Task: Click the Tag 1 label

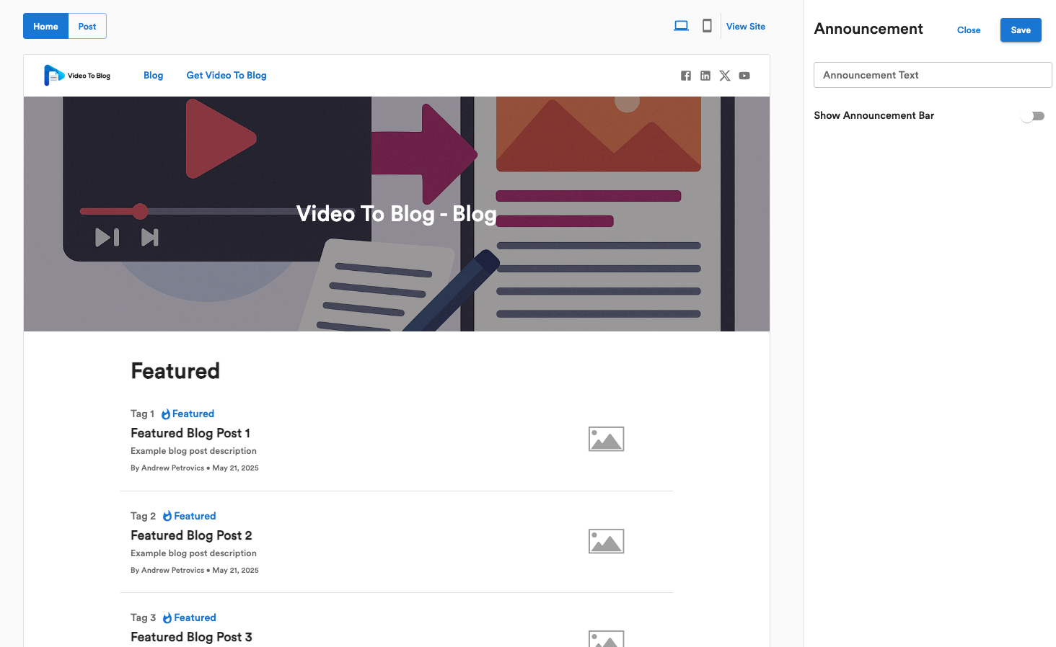Action: (143, 414)
